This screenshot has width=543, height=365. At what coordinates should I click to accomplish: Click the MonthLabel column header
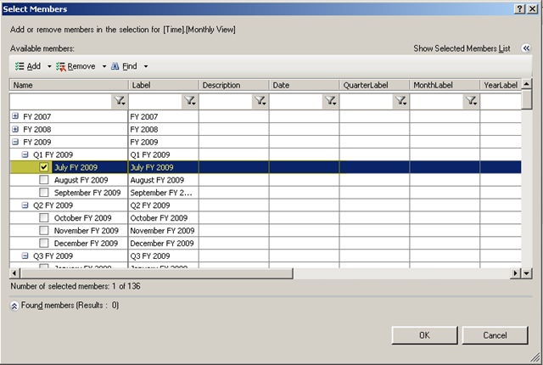click(x=445, y=85)
